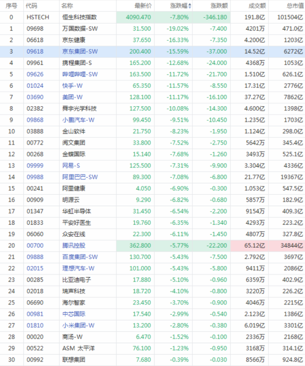Click 华虹半导体 name cell

[x=76, y=211]
